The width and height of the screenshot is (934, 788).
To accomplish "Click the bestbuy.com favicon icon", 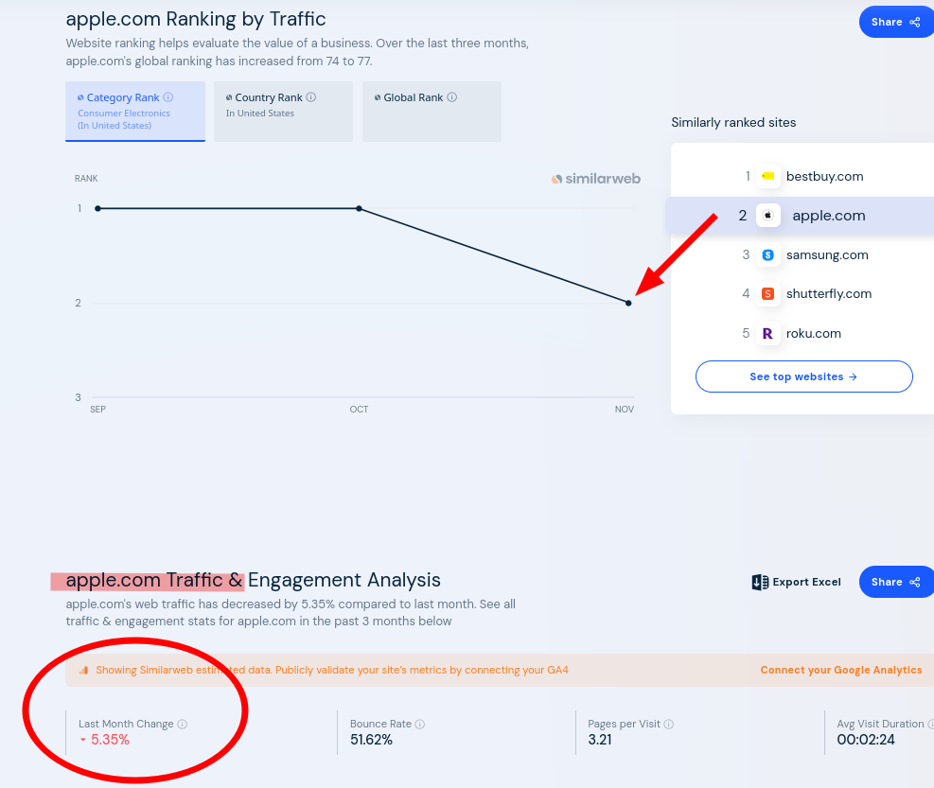I will click(x=767, y=176).
